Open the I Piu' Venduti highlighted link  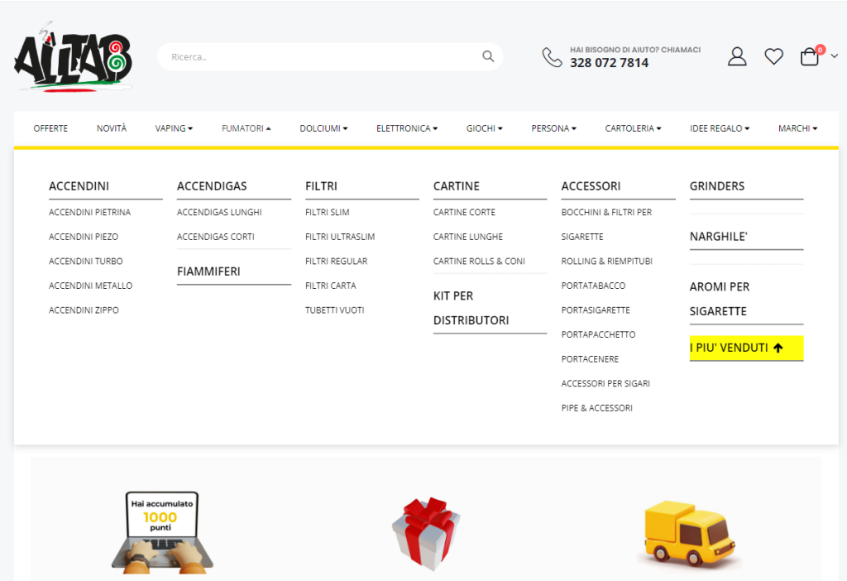[746, 348]
